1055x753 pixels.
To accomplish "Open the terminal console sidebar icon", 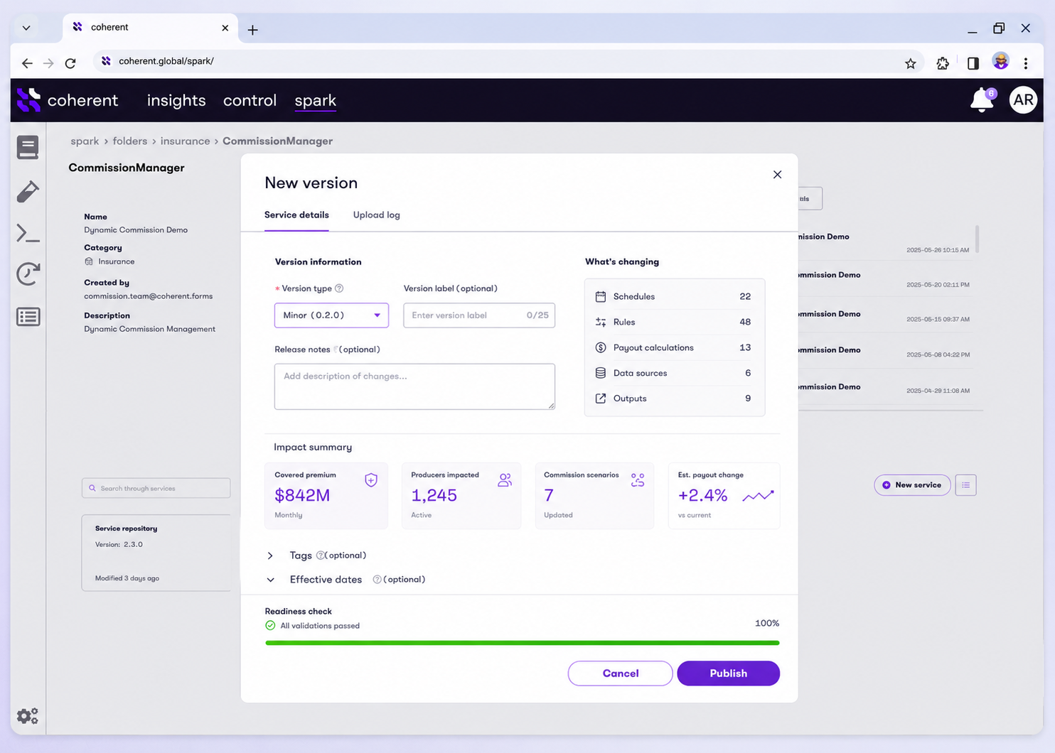I will 28,233.
